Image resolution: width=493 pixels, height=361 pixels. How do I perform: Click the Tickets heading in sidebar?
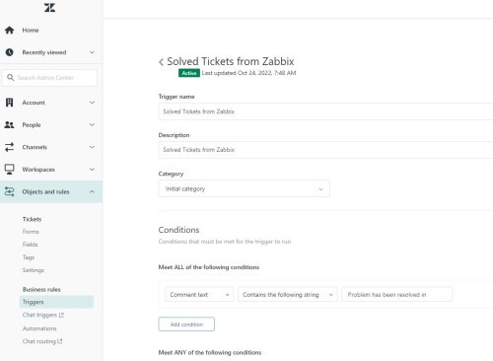[x=32, y=219]
